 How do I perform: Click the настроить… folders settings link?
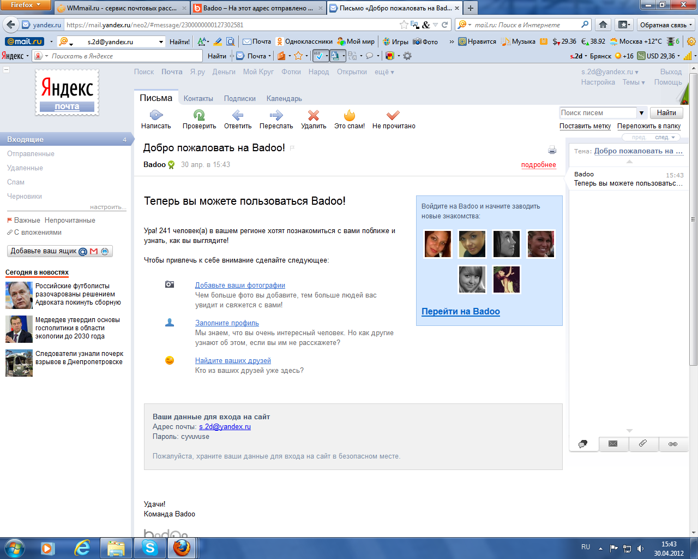click(x=108, y=207)
